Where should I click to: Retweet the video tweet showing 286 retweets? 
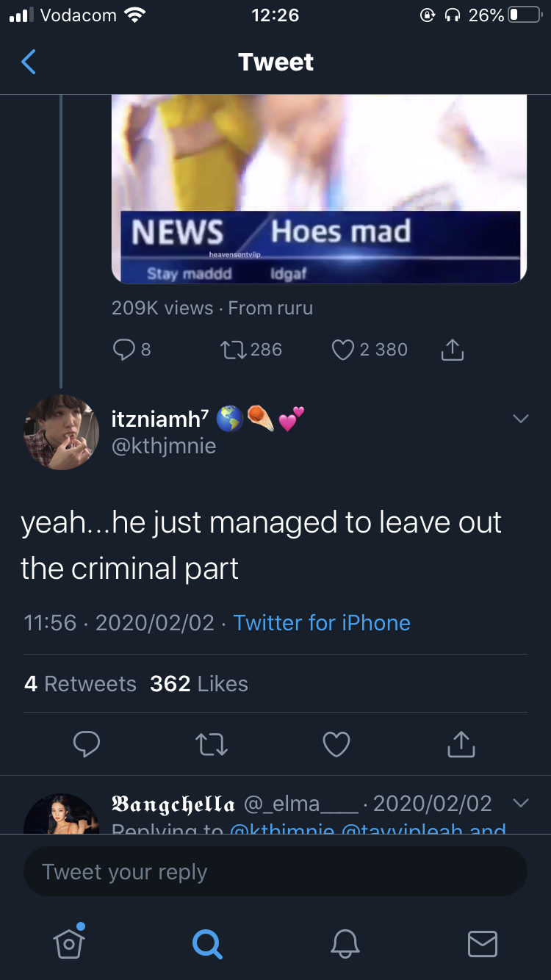(233, 350)
